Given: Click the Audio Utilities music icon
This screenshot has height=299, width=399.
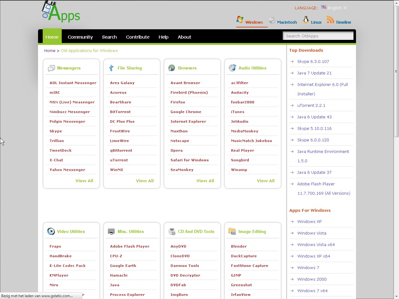Looking at the screenshot, I should (x=233, y=68).
